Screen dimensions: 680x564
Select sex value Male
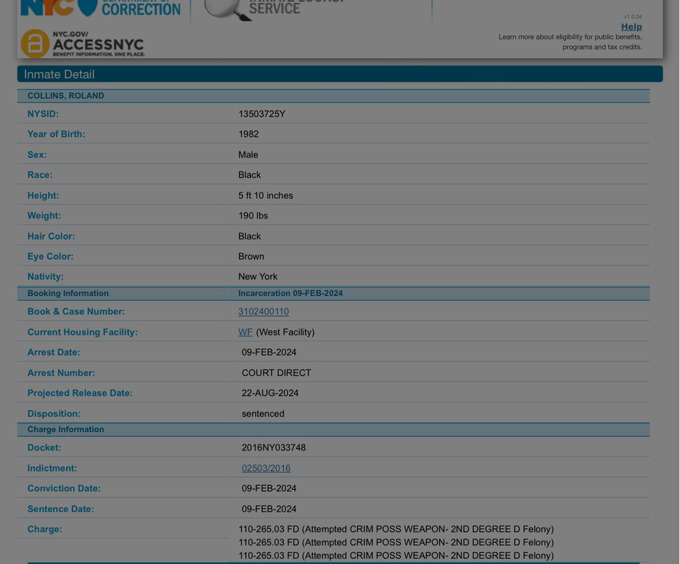point(248,155)
